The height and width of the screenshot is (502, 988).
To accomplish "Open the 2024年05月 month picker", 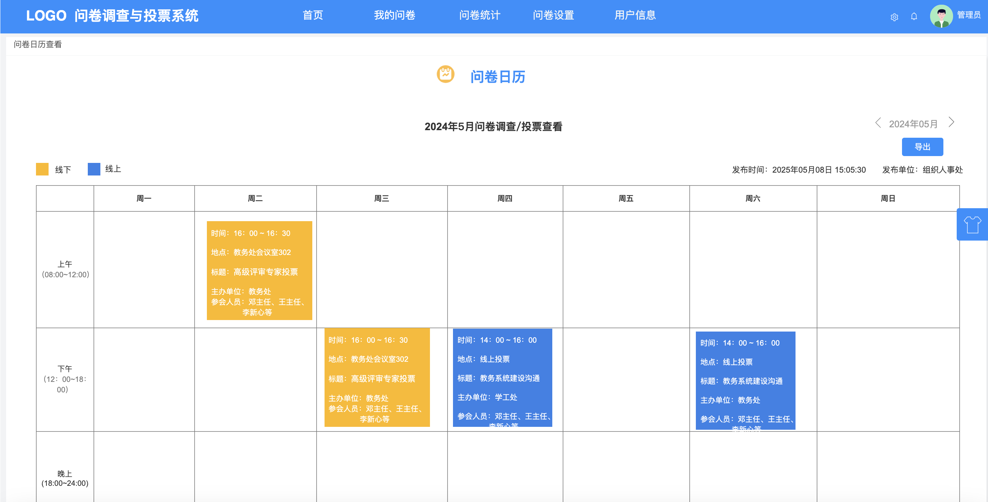I will click(x=913, y=124).
